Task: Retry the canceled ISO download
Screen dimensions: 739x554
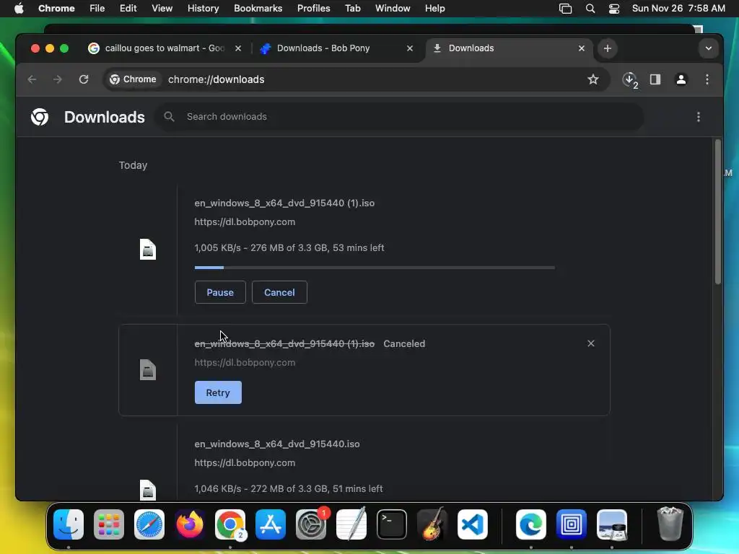Action: point(218,392)
